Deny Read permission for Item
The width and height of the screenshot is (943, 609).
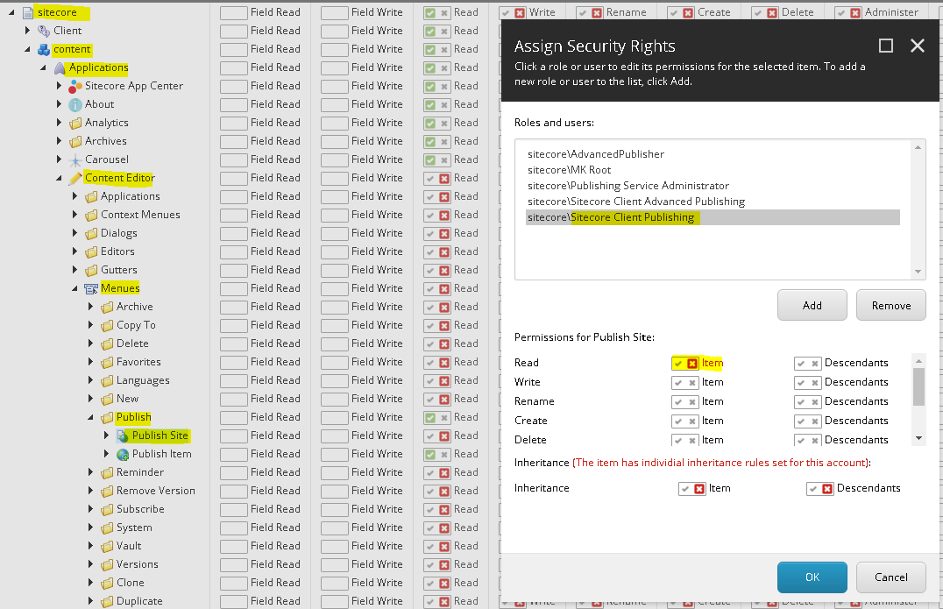(x=692, y=364)
